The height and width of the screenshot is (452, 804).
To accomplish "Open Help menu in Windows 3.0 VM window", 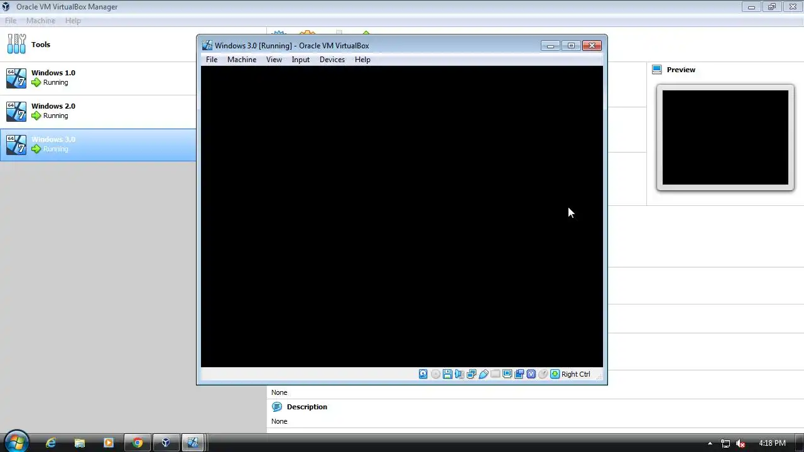I will pos(362,60).
